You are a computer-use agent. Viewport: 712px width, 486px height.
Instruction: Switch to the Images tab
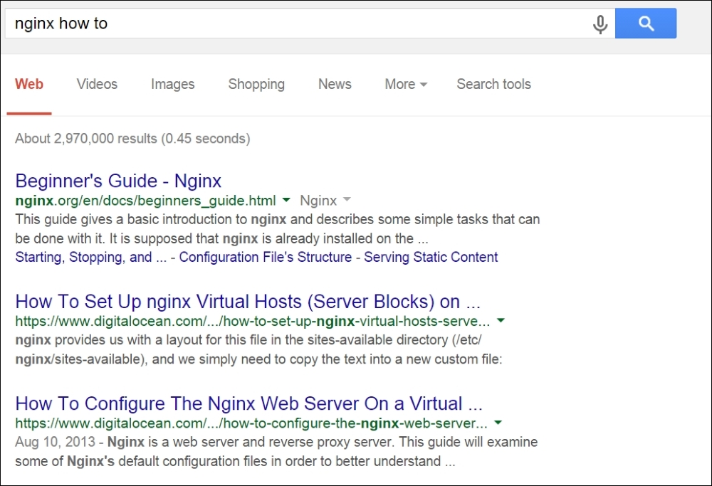click(172, 84)
